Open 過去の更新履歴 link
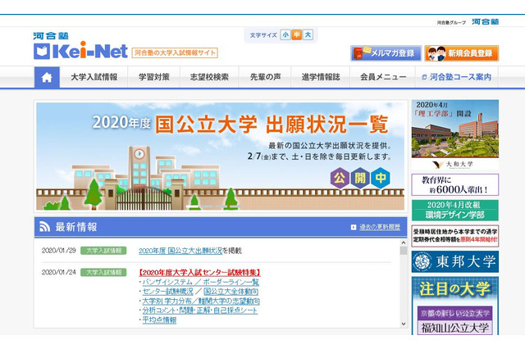 tap(380, 227)
